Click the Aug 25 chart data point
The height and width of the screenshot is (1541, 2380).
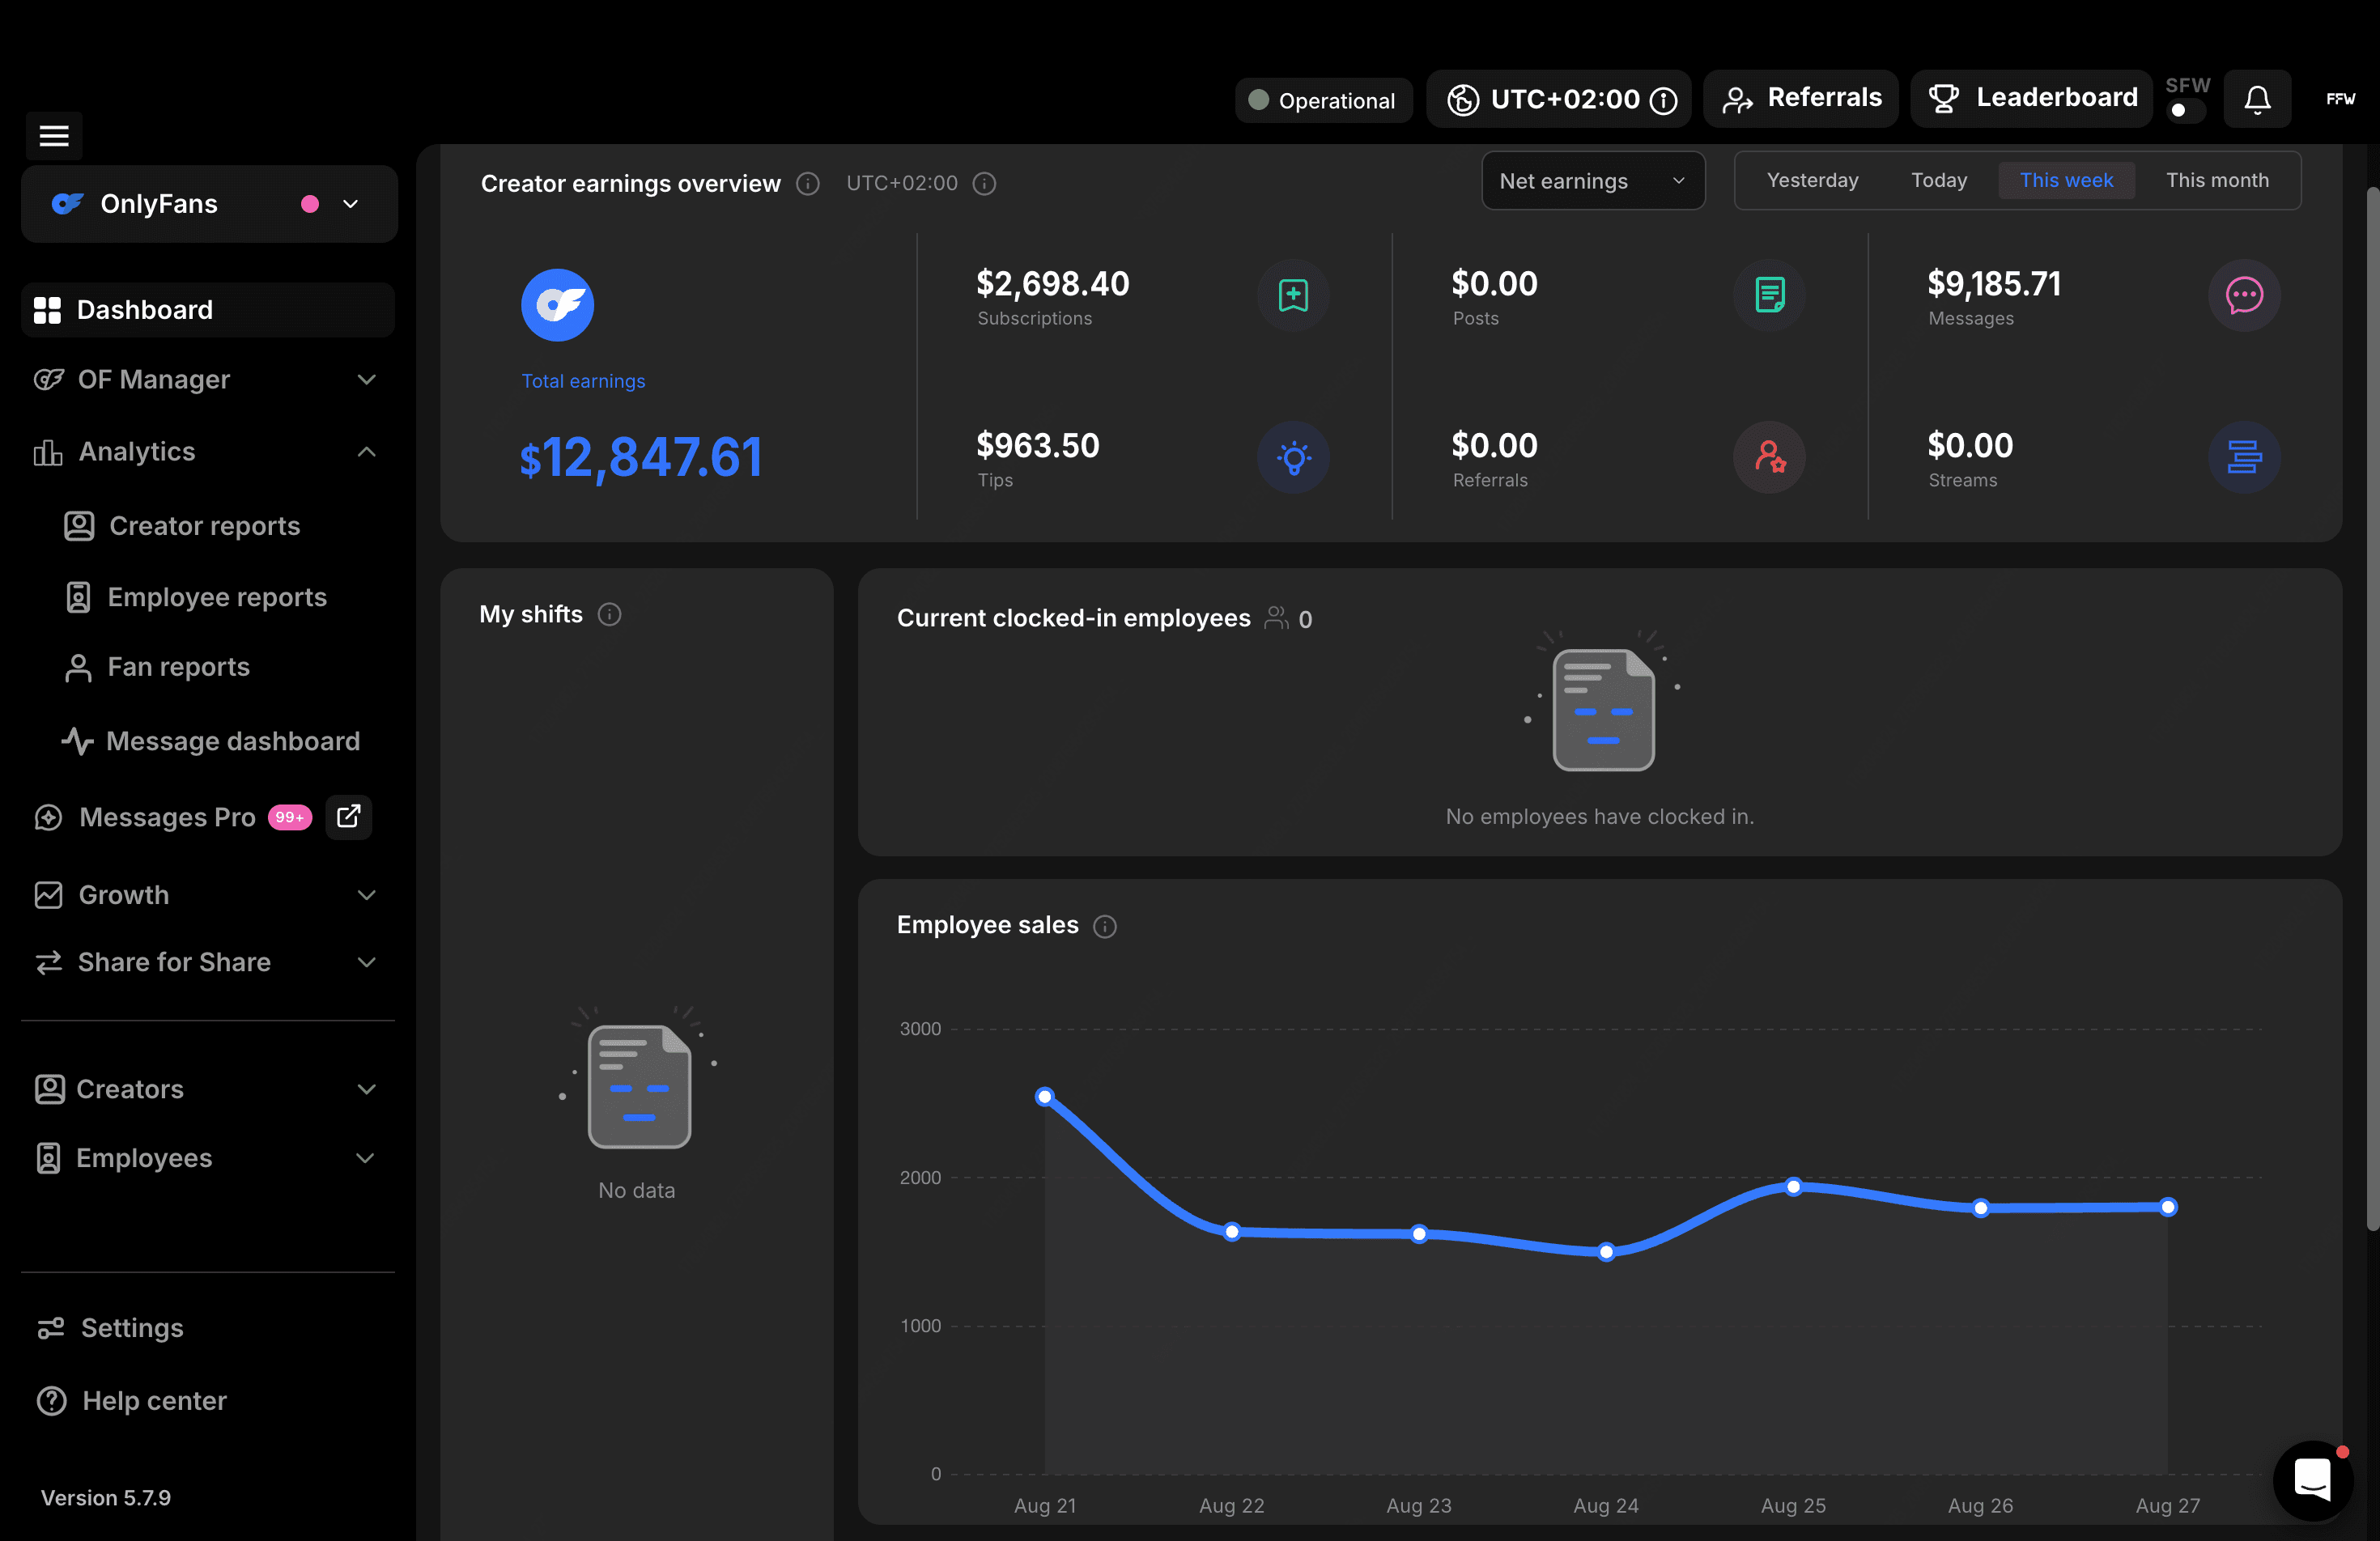click(1793, 1186)
